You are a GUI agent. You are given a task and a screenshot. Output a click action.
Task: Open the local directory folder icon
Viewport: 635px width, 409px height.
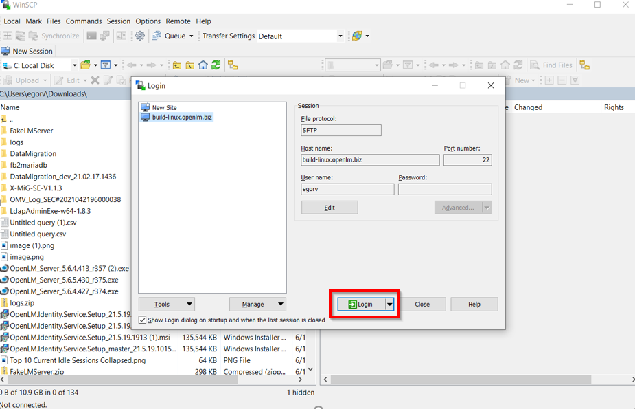(x=85, y=65)
